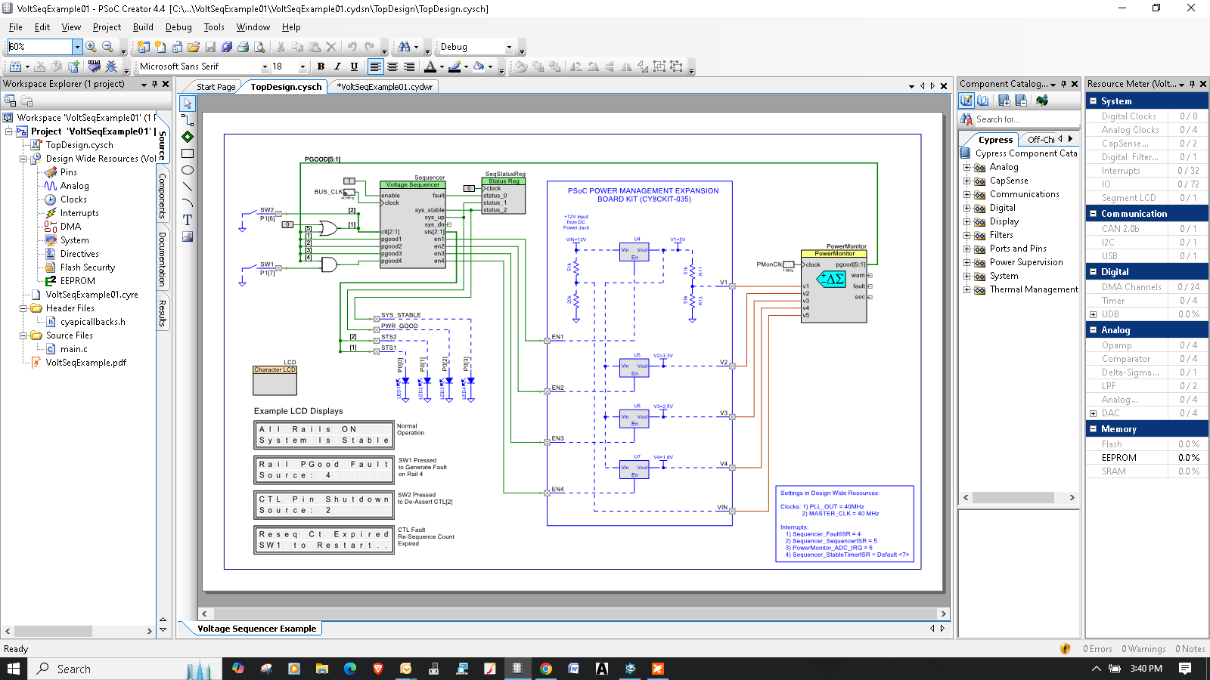Open the font size dropdown
The height and width of the screenshot is (680, 1210).
pos(302,66)
